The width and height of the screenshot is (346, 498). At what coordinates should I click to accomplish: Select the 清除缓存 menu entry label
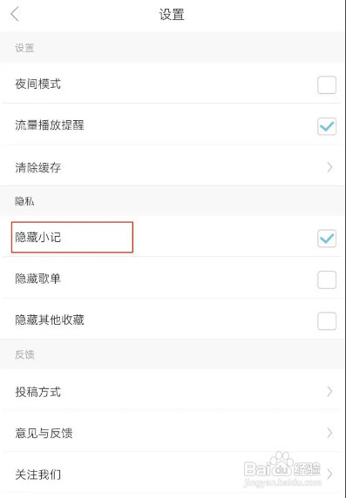pyautogui.click(x=37, y=167)
